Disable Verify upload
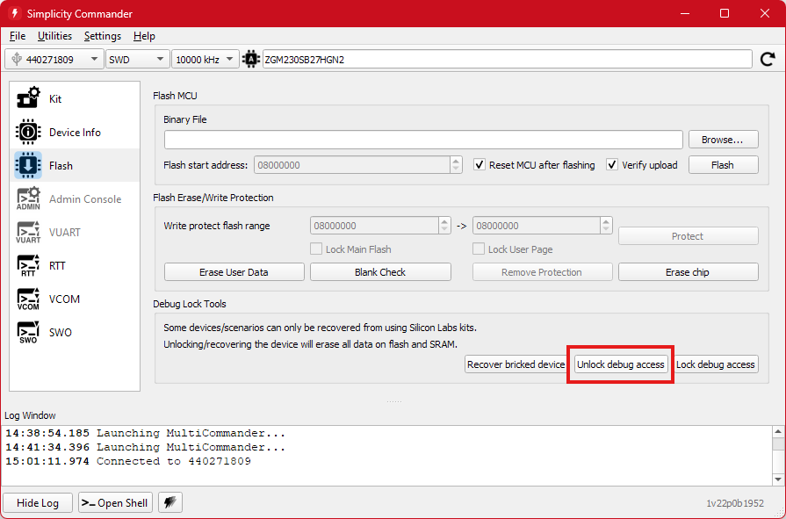Viewport: 786px width, 519px height. 611,165
